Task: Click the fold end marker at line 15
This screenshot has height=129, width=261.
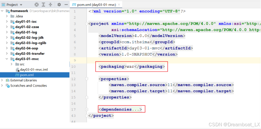Action: pyautogui.click(x=87, y=97)
